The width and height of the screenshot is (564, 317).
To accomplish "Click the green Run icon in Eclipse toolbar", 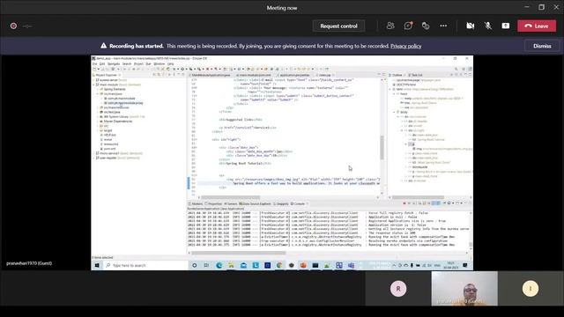I will point(182,69).
